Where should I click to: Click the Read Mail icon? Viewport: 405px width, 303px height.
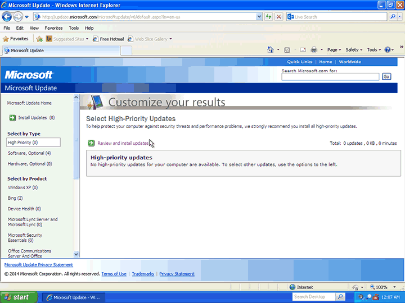[303, 50]
